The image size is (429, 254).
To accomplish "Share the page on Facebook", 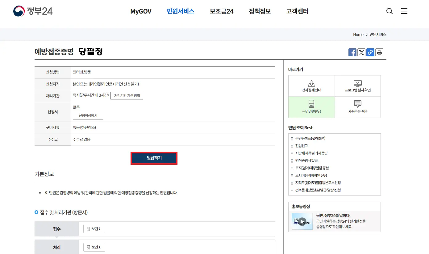I will 352,52.
